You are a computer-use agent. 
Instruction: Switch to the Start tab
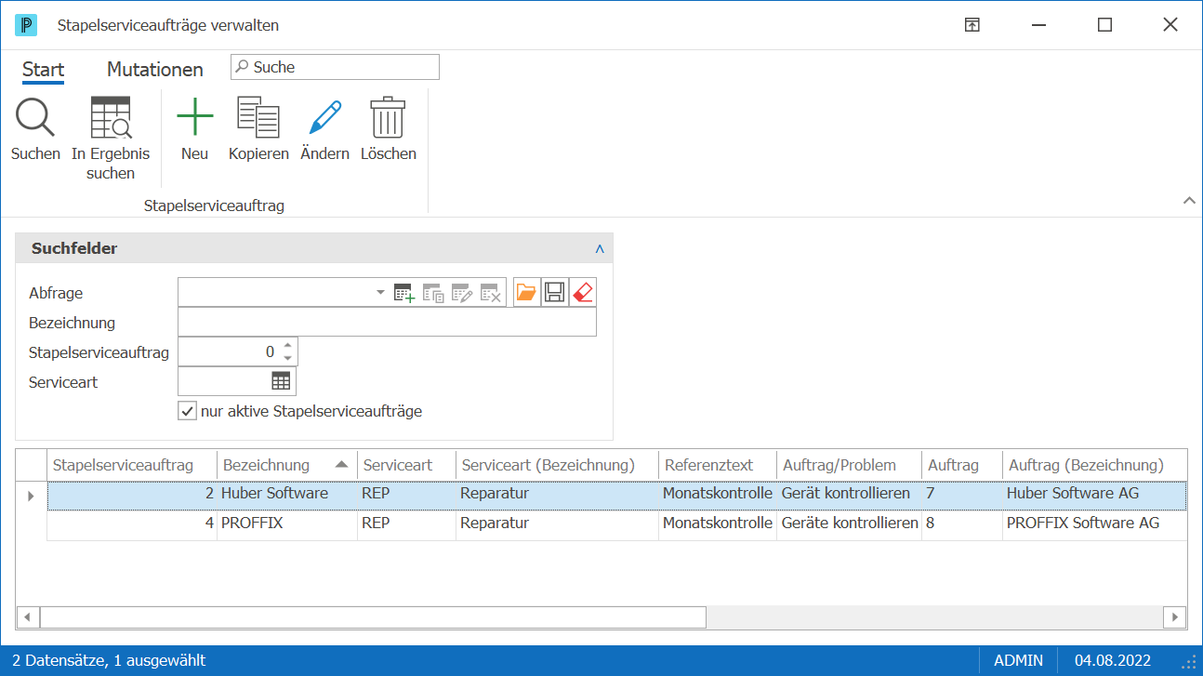[x=43, y=70]
